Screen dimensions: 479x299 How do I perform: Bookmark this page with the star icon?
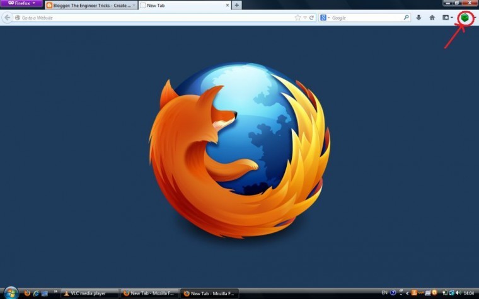pos(297,18)
